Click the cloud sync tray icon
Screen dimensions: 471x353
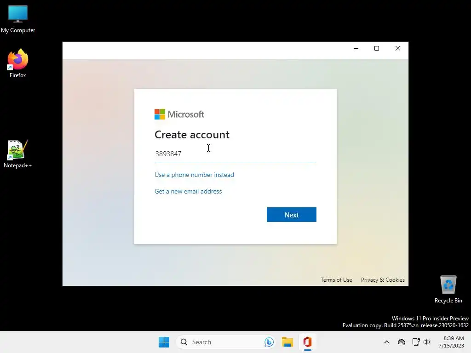(x=402, y=342)
